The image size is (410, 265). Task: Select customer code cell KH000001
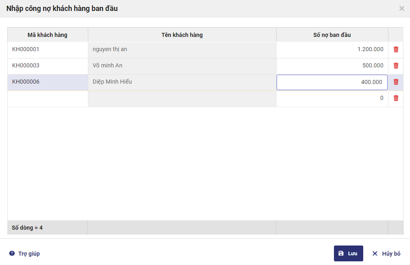[48, 50]
